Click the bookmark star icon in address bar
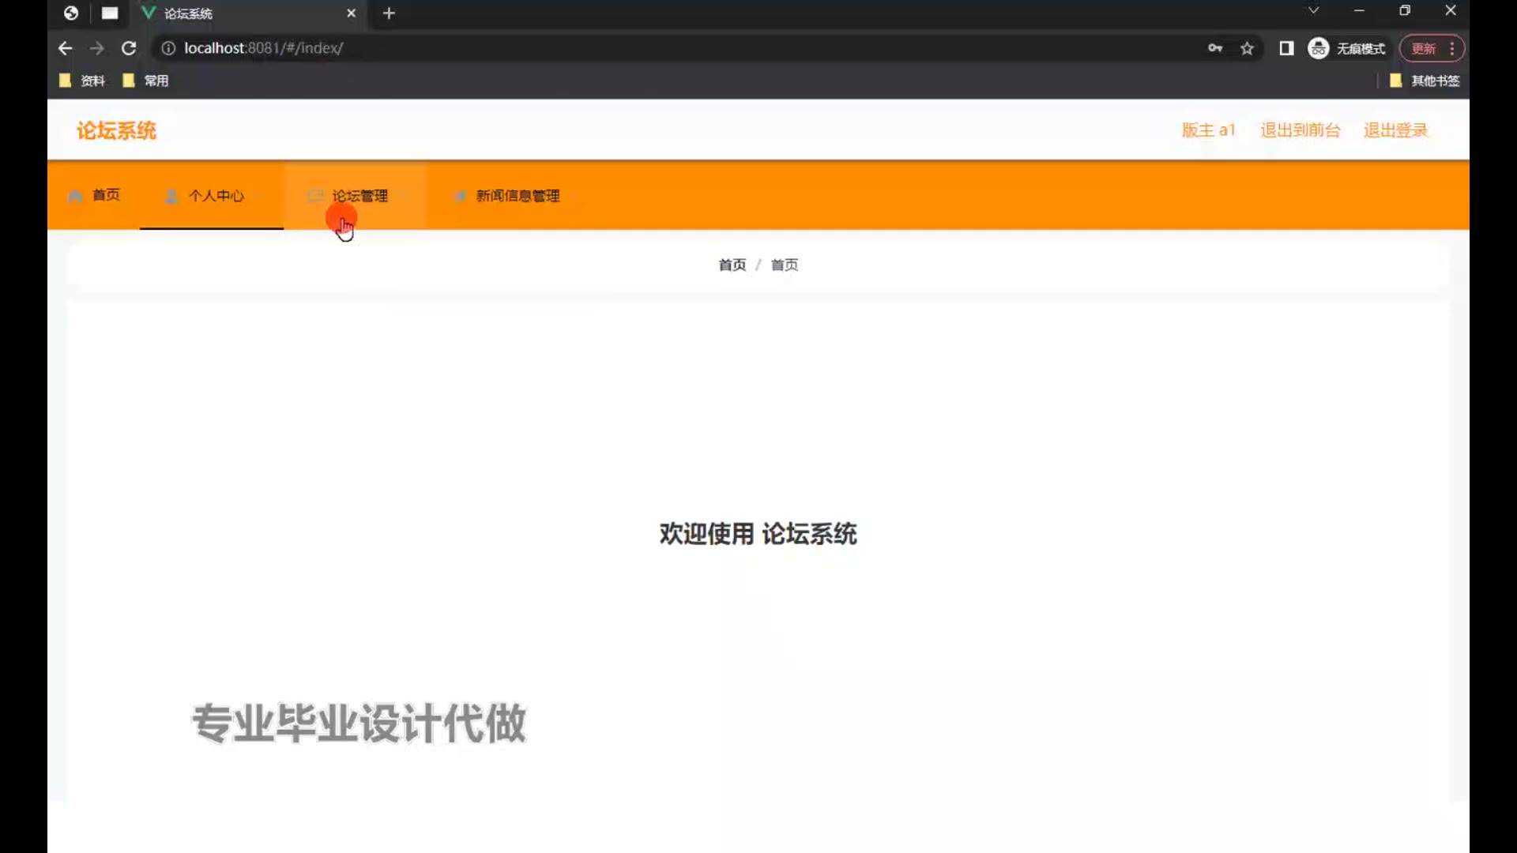Viewport: 1517px width, 853px height. [x=1247, y=48]
